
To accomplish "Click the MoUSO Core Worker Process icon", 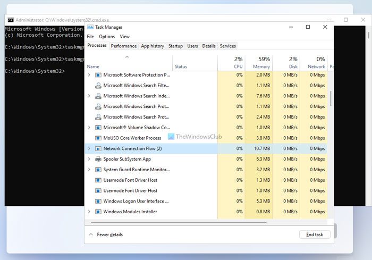I will tap(98, 138).
